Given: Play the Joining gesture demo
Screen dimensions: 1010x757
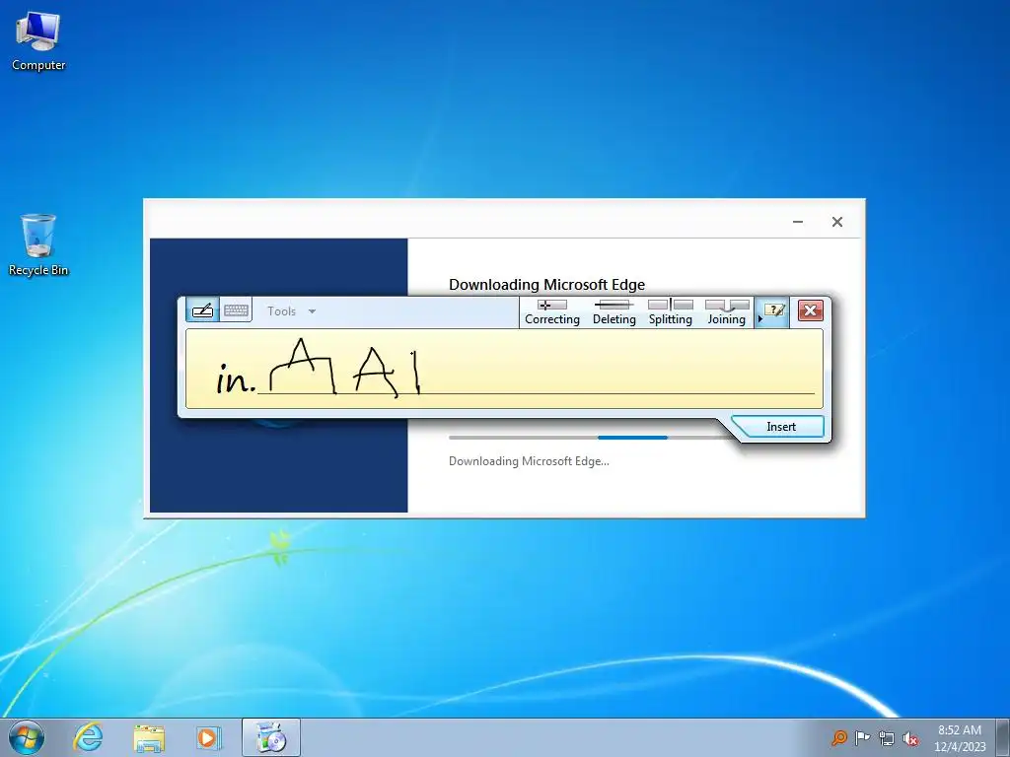Looking at the screenshot, I should 727,312.
